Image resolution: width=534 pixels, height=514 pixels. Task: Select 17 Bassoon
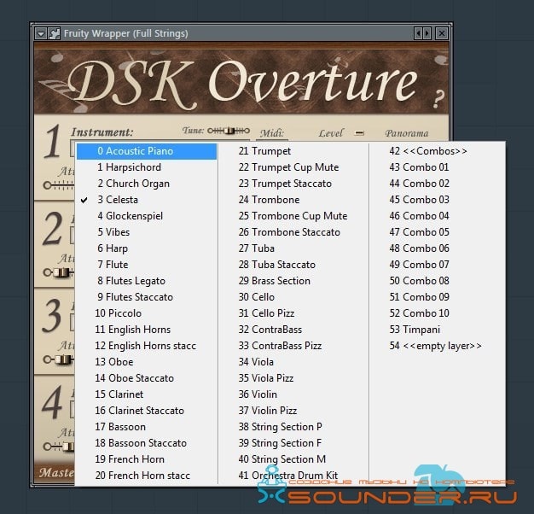point(147,427)
